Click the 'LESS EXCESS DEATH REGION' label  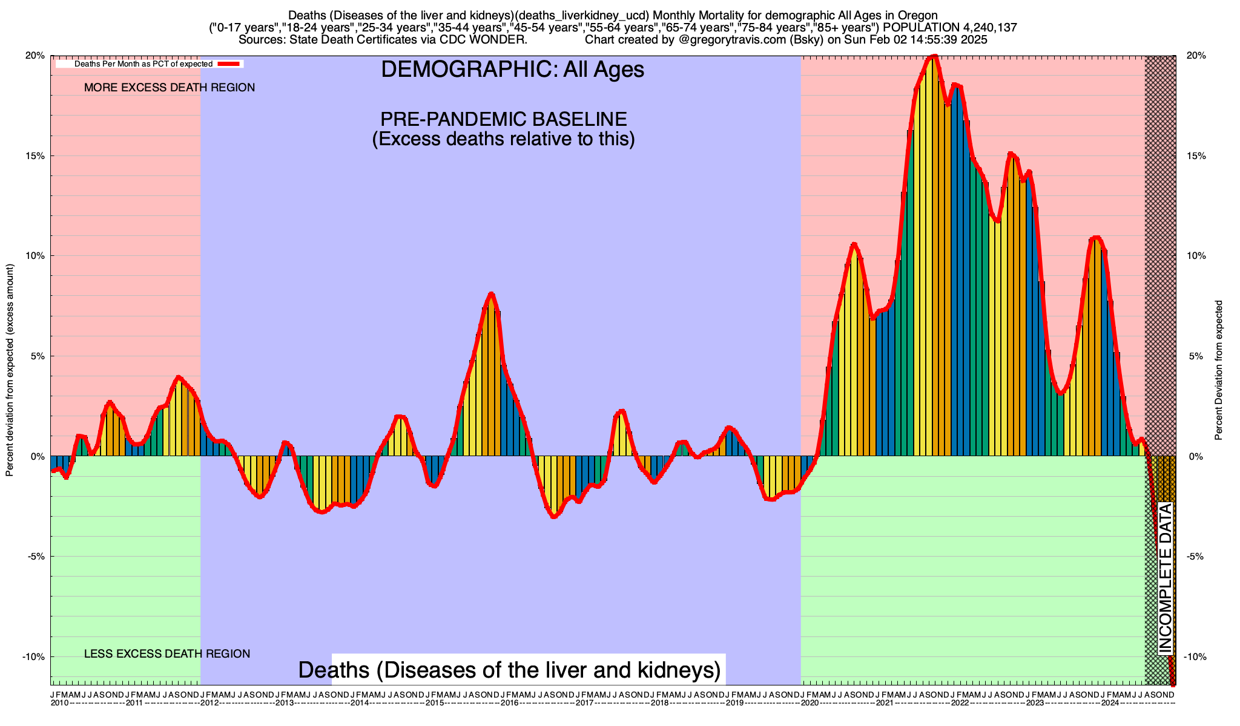(167, 654)
